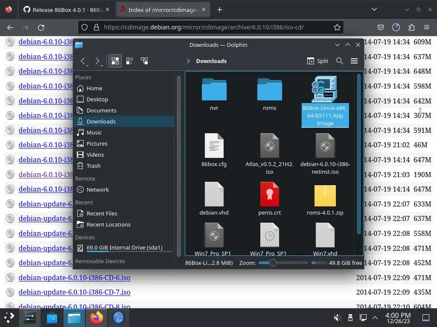Select the roms-4.0.1.zip archive
Screen dimensions: 437x327
[325, 195]
